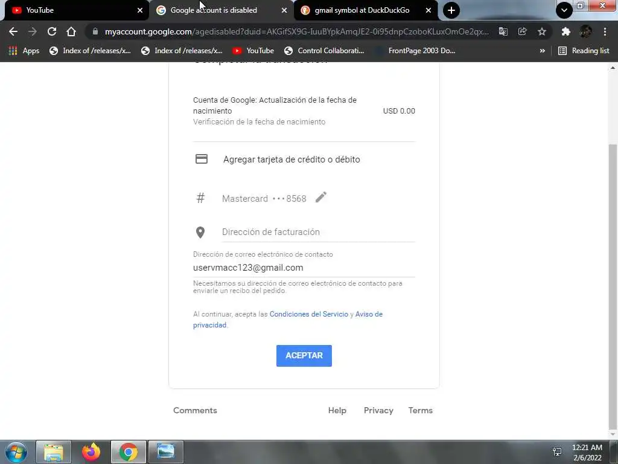This screenshot has height=464, width=618.
Task: Open the tab search dropdown arrow
Action: tap(564, 10)
